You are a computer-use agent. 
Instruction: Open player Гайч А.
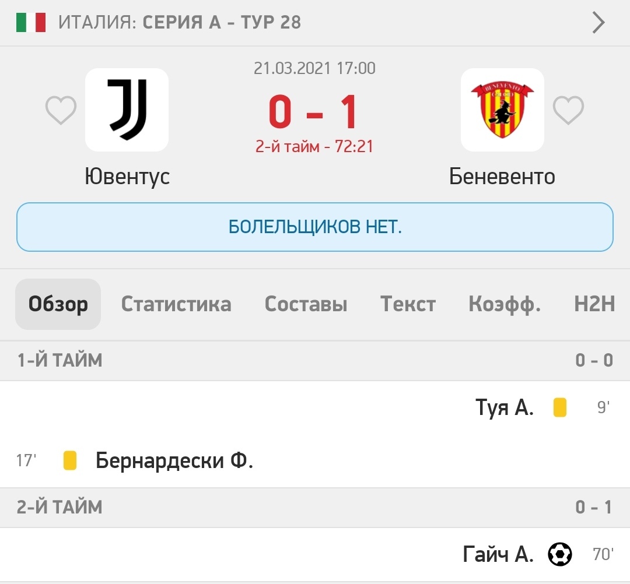pos(498,554)
